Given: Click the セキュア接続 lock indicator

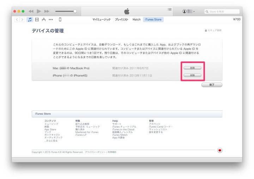Looking at the screenshot, I should (x=213, y=30).
